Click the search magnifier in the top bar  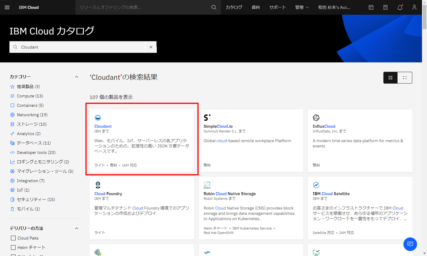click(213, 7)
